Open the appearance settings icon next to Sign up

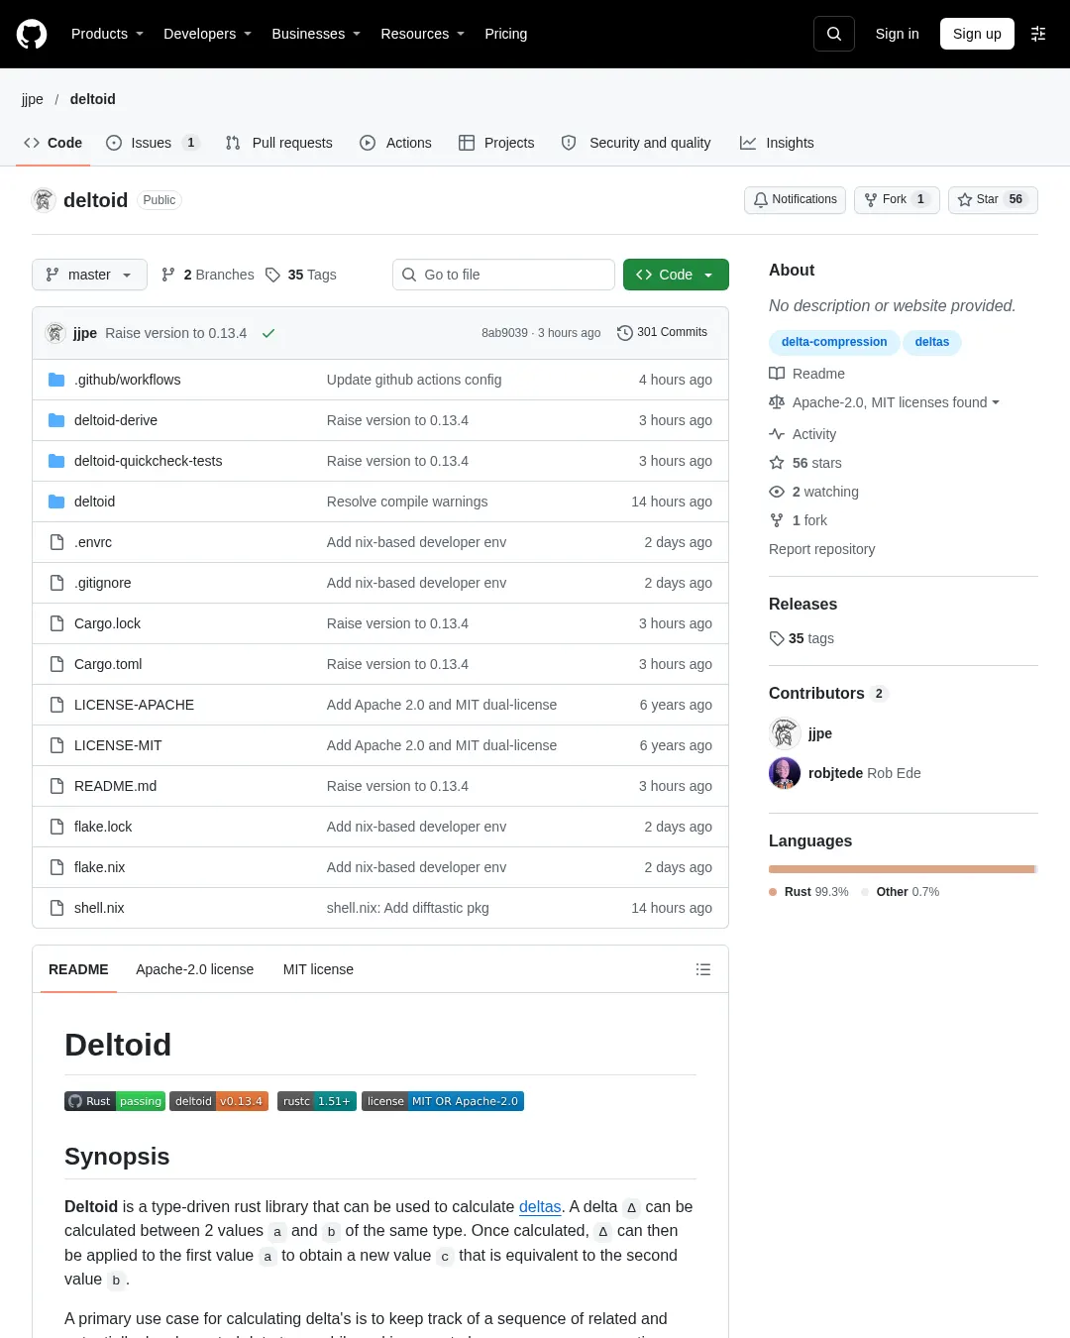(x=1038, y=34)
